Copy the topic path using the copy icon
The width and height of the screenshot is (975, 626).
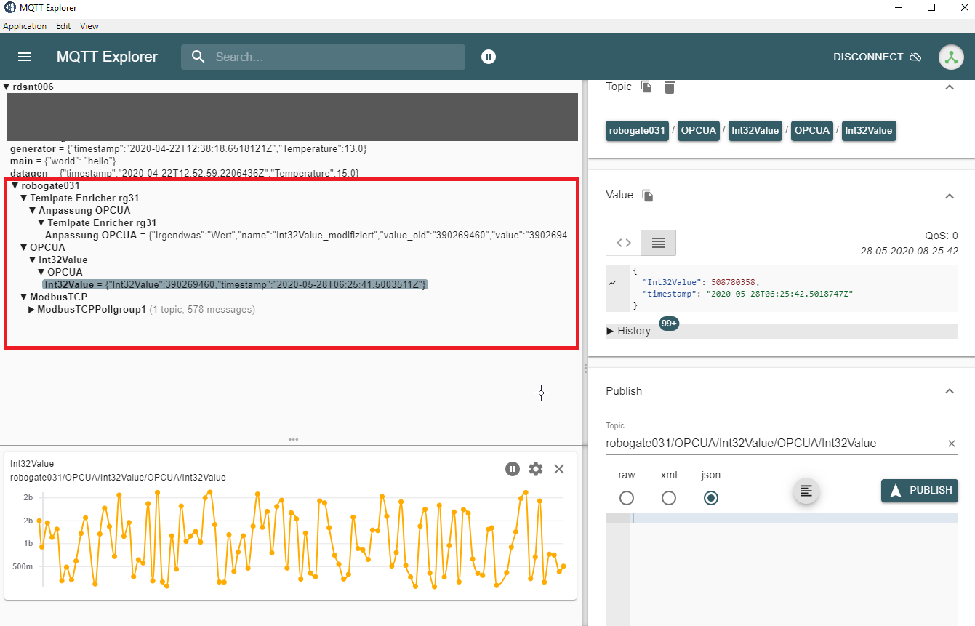646,87
